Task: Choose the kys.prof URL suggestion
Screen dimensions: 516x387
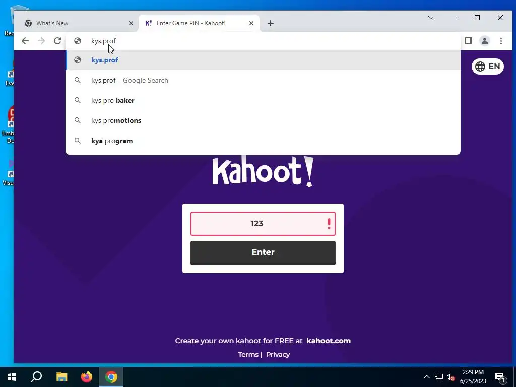Action: coord(263,60)
